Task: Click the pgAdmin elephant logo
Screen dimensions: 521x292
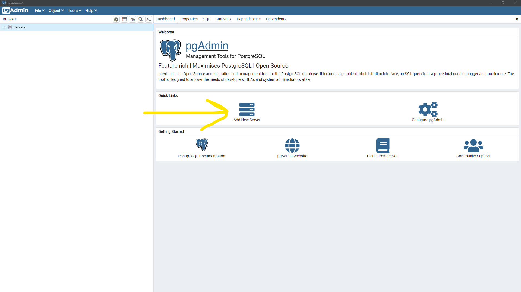Action: [x=170, y=50]
